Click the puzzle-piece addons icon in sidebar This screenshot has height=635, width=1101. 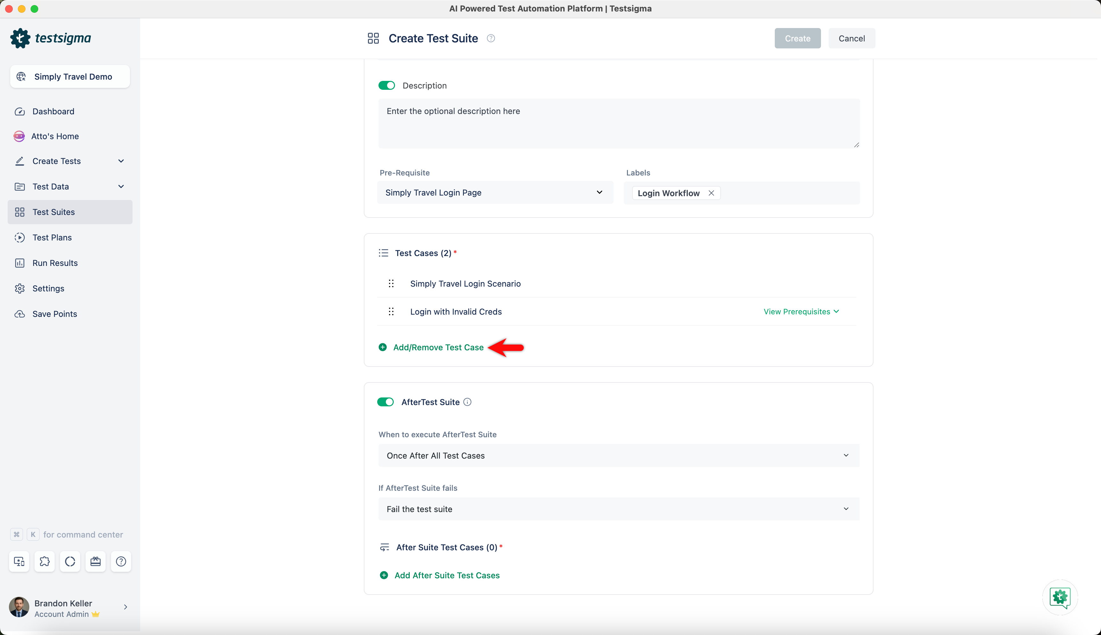[45, 561]
